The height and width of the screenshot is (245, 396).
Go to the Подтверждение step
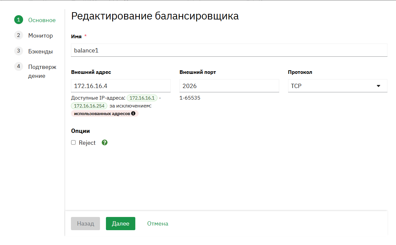point(42,72)
